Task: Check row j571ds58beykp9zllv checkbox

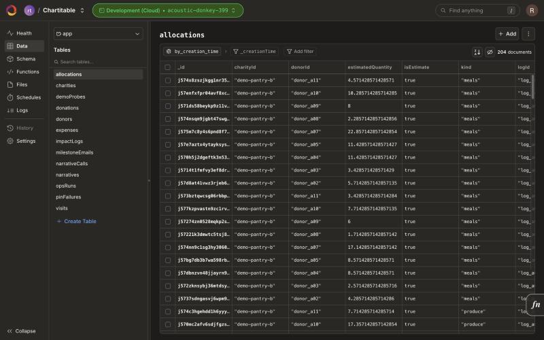Action: (168, 106)
